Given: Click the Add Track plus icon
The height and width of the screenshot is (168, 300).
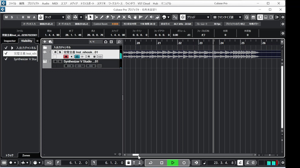Looking at the screenshot, I should coord(45,41).
